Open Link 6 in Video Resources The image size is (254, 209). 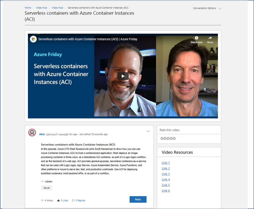click(x=166, y=191)
